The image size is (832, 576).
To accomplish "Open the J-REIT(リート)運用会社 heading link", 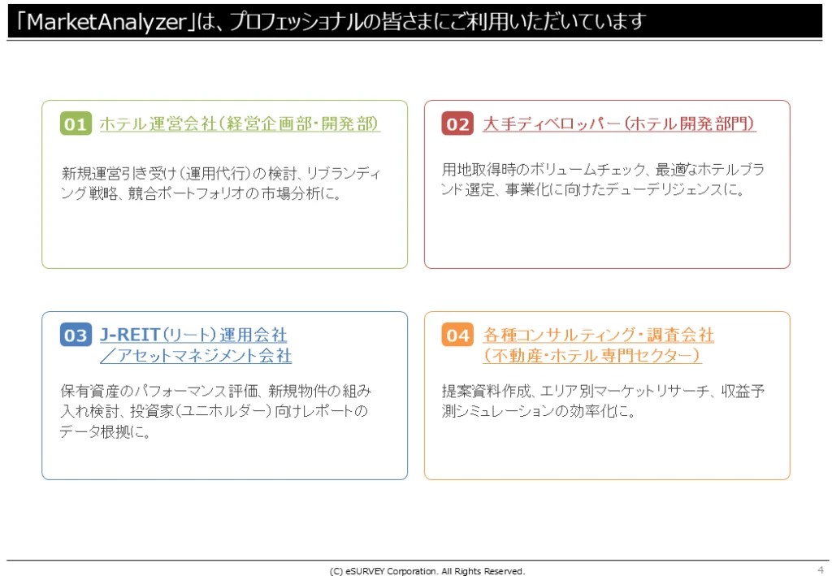I will (x=193, y=335).
